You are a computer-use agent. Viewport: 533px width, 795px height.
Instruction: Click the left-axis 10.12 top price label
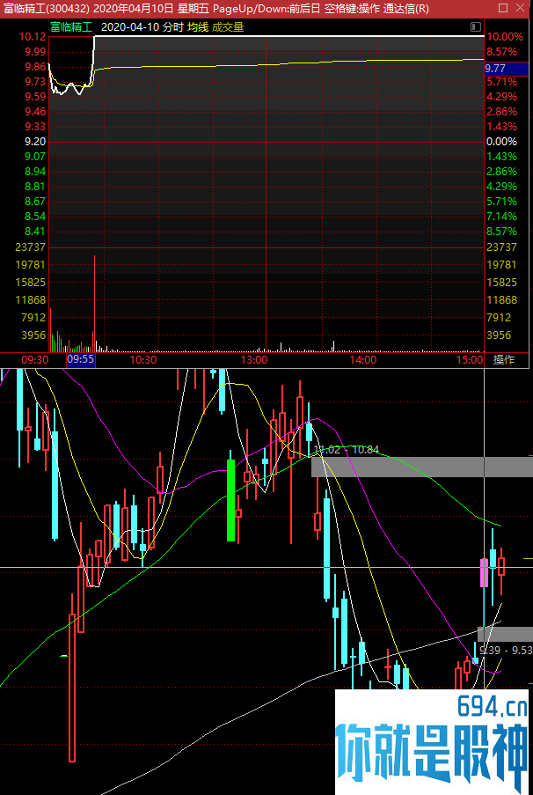click(x=33, y=36)
